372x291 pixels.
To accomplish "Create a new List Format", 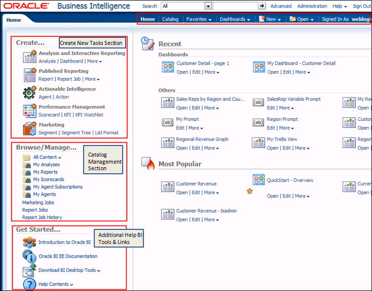I will tap(106, 133).
